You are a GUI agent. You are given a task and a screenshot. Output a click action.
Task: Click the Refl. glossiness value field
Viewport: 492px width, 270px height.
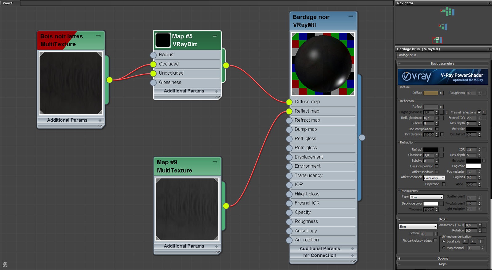[429, 118]
